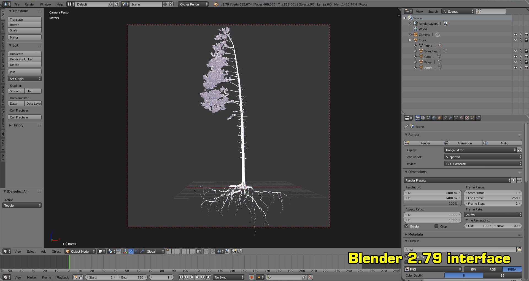Open the Modifiers wrench tab icon

[x=450, y=118]
